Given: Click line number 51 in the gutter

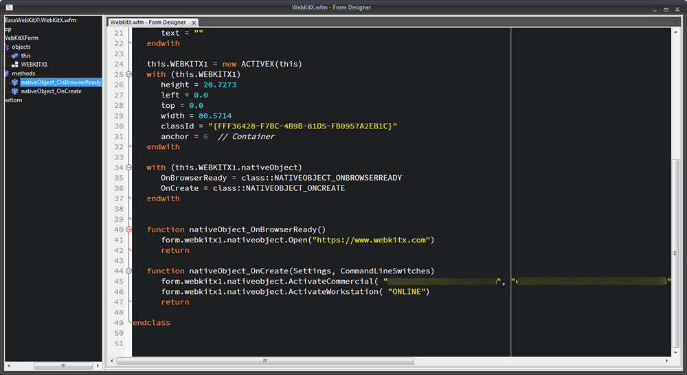Looking at the screenshot, I should tap(119, 343).
